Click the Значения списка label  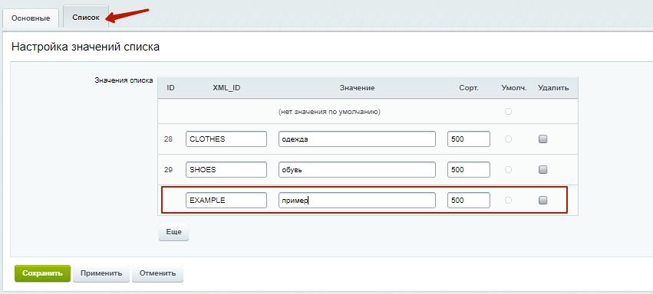coord(124,80)
